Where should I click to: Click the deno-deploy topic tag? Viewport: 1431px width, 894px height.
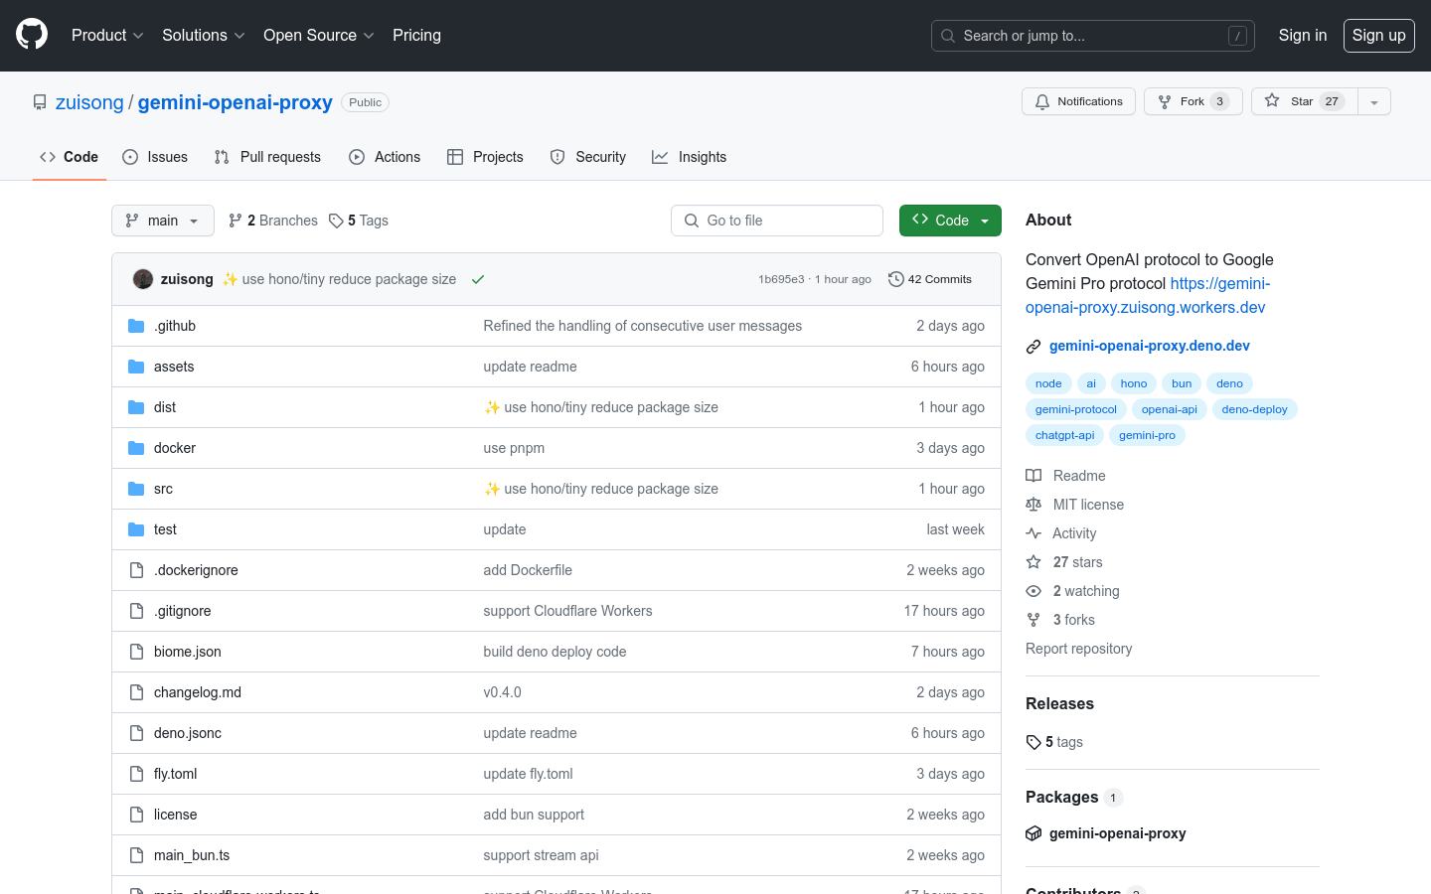click(x=1254, y=409)
